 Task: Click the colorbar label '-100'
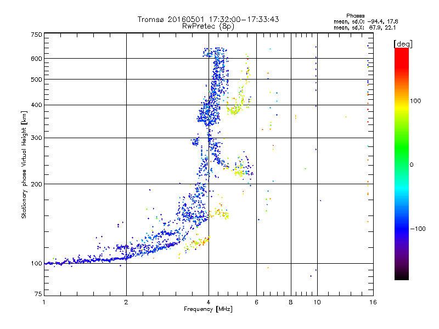418,229
